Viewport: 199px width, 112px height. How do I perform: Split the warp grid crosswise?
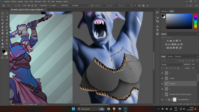pyautogui.click(x=29, y=5)
